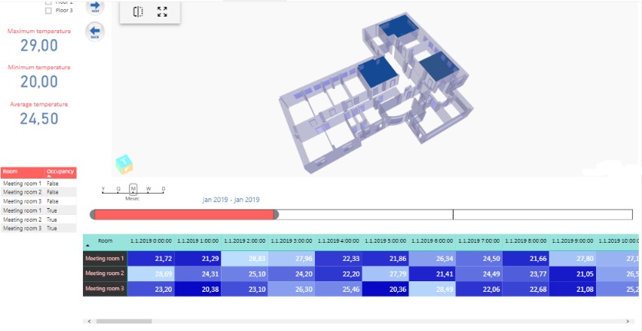Click the red selected timeline range bar
This screenshot has height=331, width=642.
185,214
